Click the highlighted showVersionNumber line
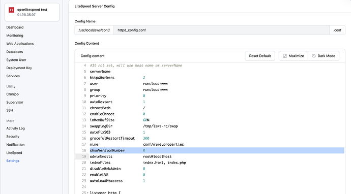This screenshot has height=194, width=351. point(217,150)
